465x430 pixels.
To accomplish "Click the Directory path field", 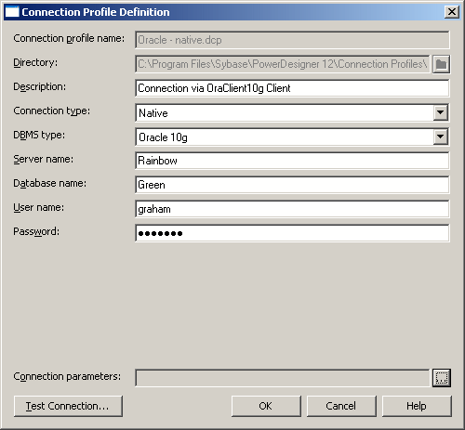I will [283, 64].
